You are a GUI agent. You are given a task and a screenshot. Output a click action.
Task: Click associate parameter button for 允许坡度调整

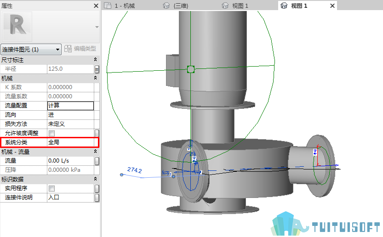coord(97,133)
